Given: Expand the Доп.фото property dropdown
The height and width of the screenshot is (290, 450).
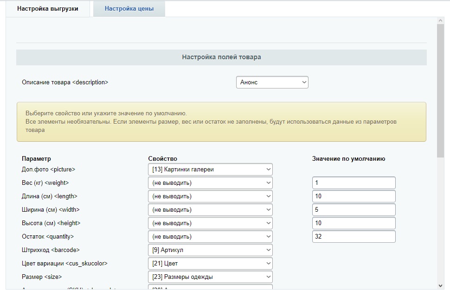Looking at the screenshot, I should pyautogui.click(x=210, y=170).
